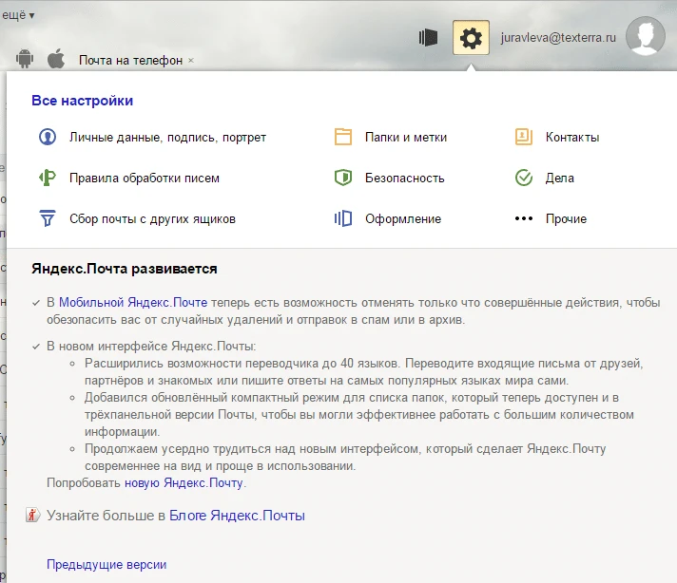The image size is (677, 583).
Task: Click the red blog icon before Узнайте больше
Action: pos(33,515)
